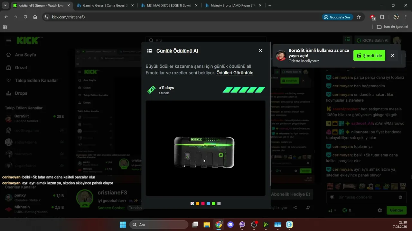Image resolution: width=412 pixels, height=231 pixels.
Task: Open Gözat in the sidebar
Action: [x=17, y=68]
